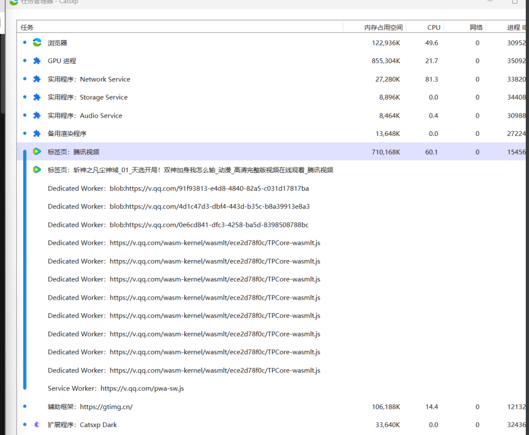Sort by 进程 ID column header

click(516, 27)
